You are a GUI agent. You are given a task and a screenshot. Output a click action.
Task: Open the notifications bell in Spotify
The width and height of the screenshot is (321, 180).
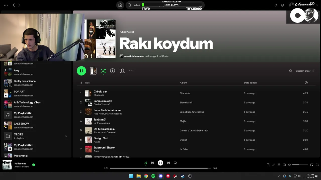276,5
